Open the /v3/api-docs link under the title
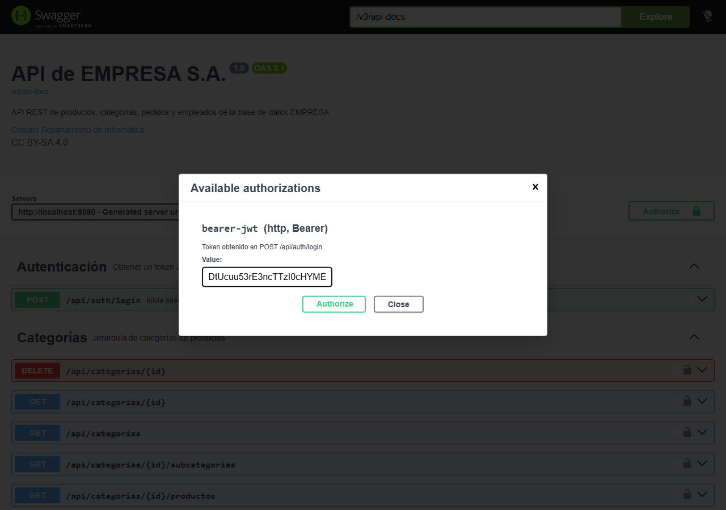The image size is (726, 510). (29, 92)
